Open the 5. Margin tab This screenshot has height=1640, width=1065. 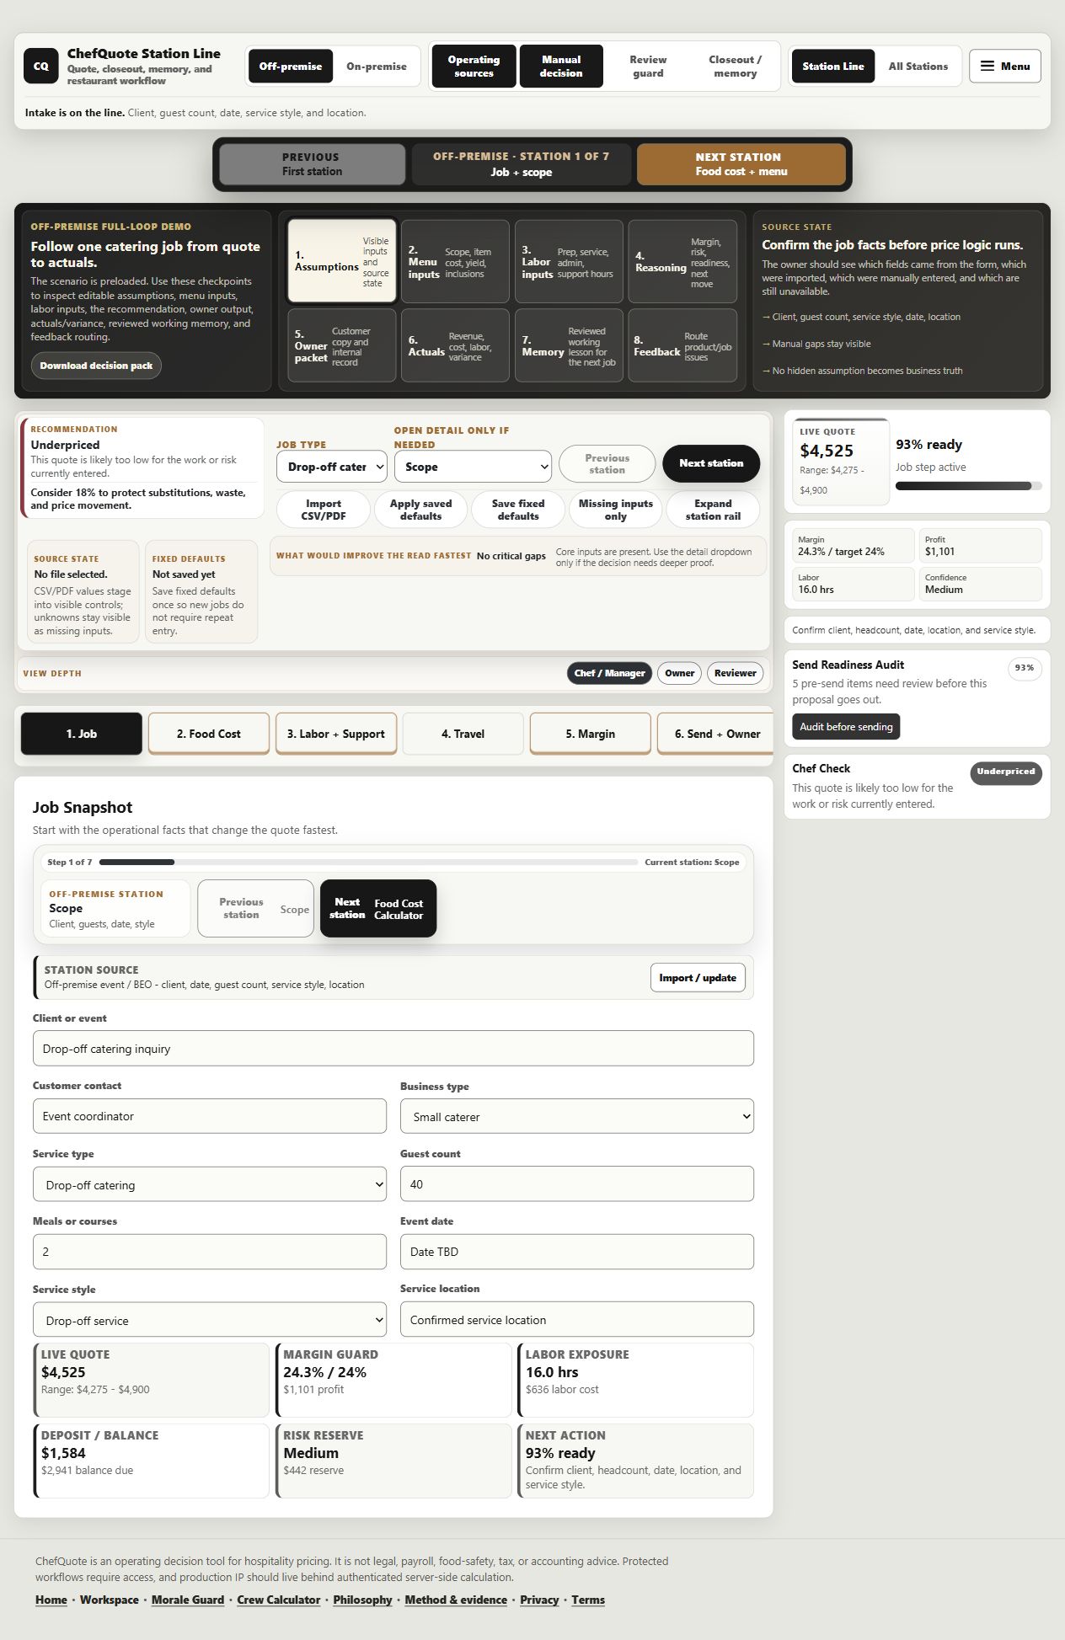click(591, 734)
